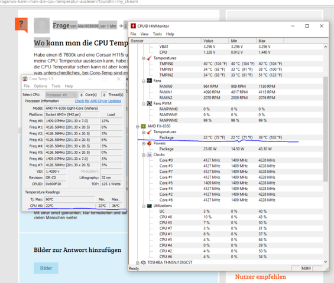The image size is (334, 283).
Task: Click the VID 1.4250 v field
Action: (56, 171)
